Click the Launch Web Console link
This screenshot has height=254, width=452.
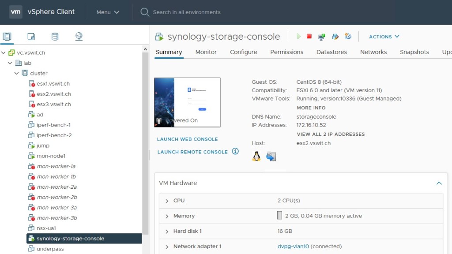tap(187, 139)
